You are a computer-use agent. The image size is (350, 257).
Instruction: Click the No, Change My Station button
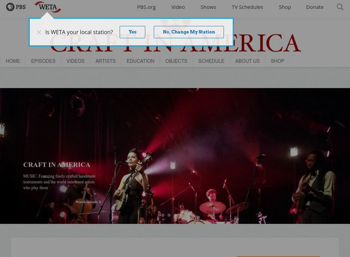click(188, 32)
